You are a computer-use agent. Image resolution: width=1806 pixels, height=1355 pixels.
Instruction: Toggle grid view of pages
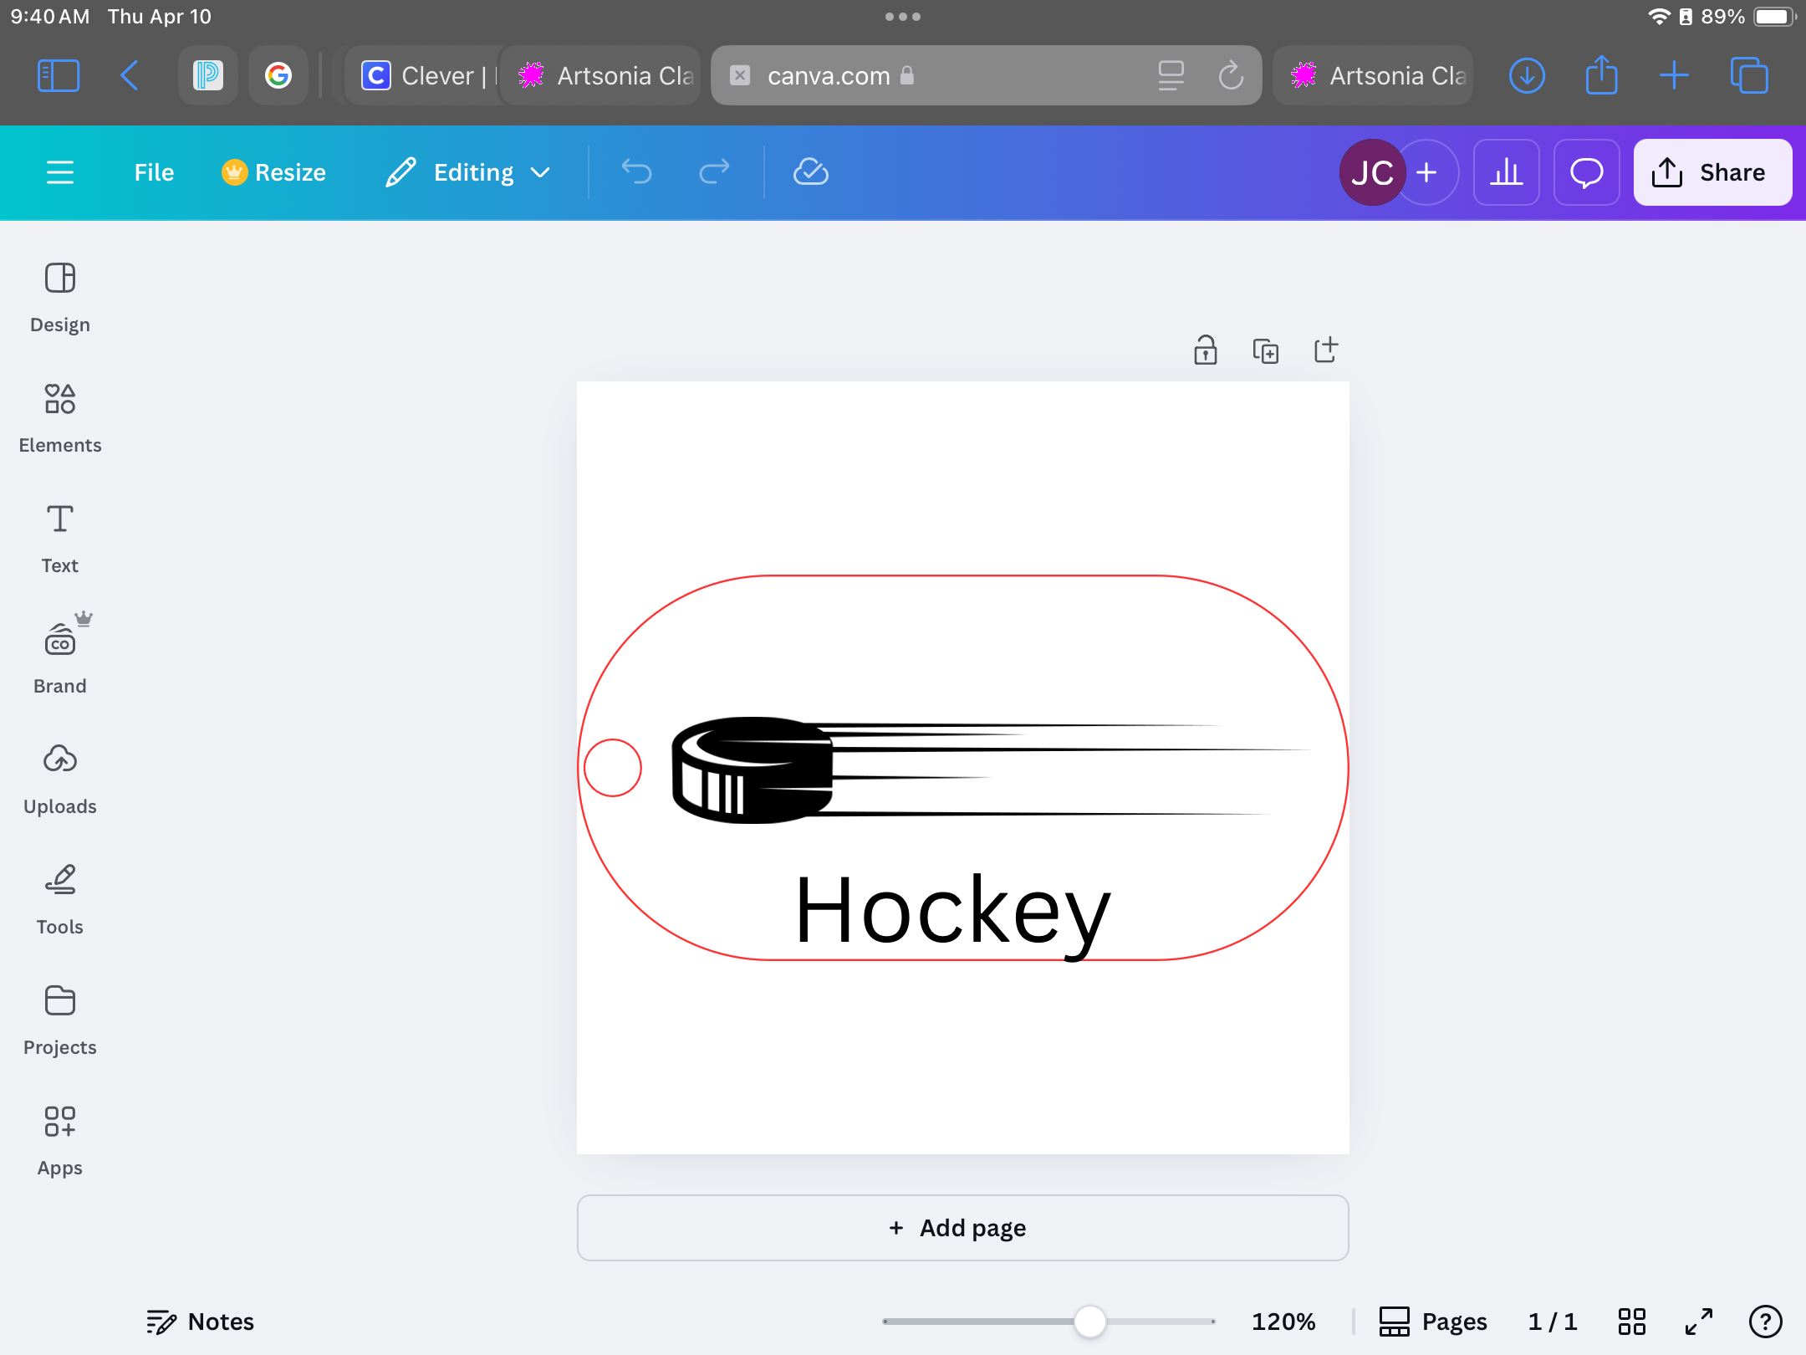pyautogui.click(x=1631, y=1322)
